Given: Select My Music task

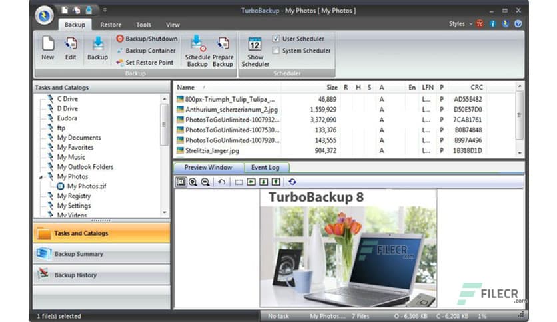Looking at the screenshot, I should tap(71, 157).
